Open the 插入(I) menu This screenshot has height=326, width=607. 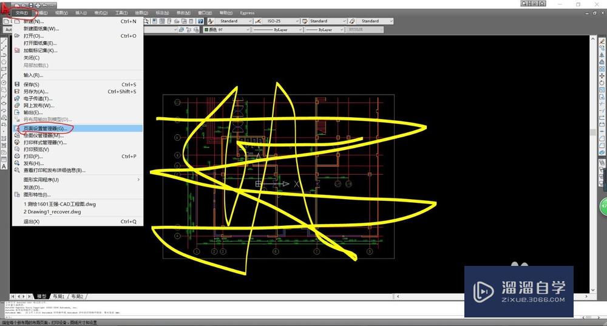81,13
